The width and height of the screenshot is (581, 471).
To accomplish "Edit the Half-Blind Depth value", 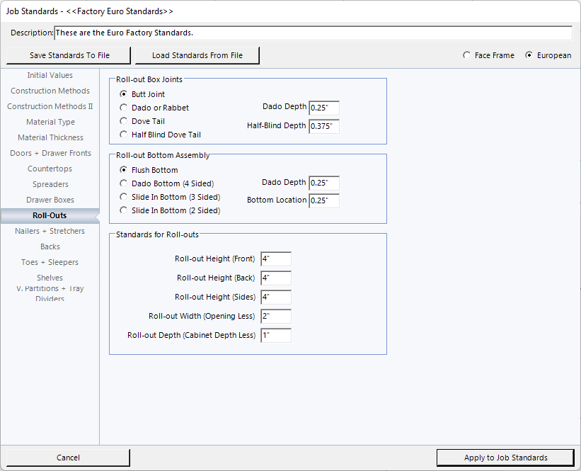I will point(324,126).
